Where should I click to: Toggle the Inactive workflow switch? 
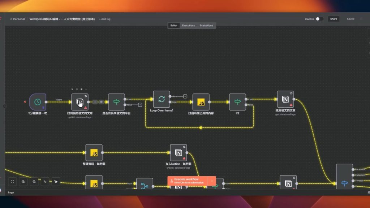(319, 19)
